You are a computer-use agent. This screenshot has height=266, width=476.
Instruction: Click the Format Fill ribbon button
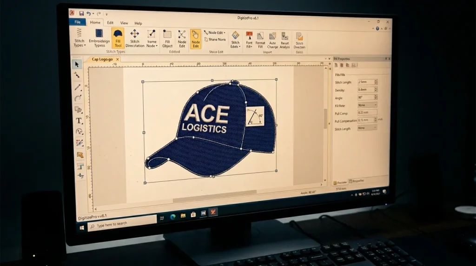click(260, 40)
